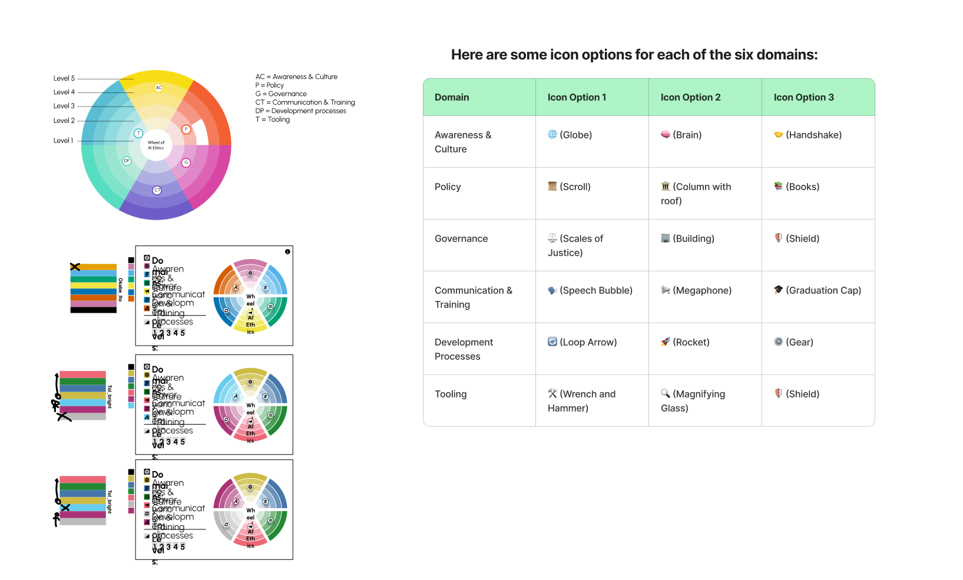Select the Graduation Cap emoji icon
Viewport: 963px width, 580px height.
(779, 290)
